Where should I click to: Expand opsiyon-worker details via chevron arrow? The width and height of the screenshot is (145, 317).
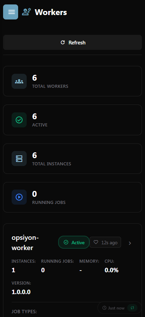click(130, 243)
